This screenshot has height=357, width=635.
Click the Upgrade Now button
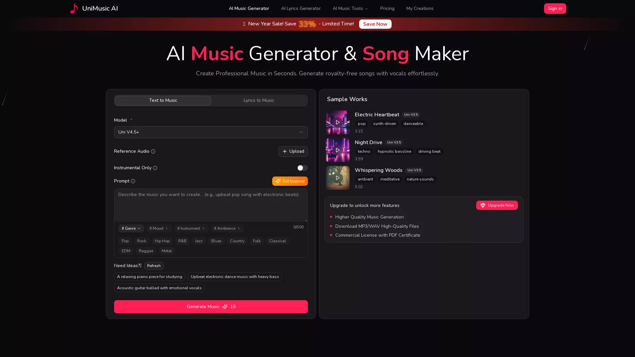pos(497,205)
